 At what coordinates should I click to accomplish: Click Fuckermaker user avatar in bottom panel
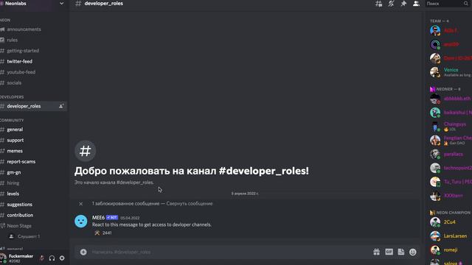pos(3,258)
